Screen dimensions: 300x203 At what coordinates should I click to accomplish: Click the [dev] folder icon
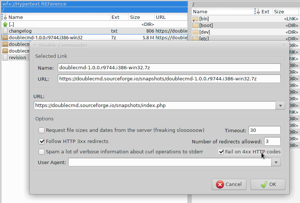[x=196, y=32]
